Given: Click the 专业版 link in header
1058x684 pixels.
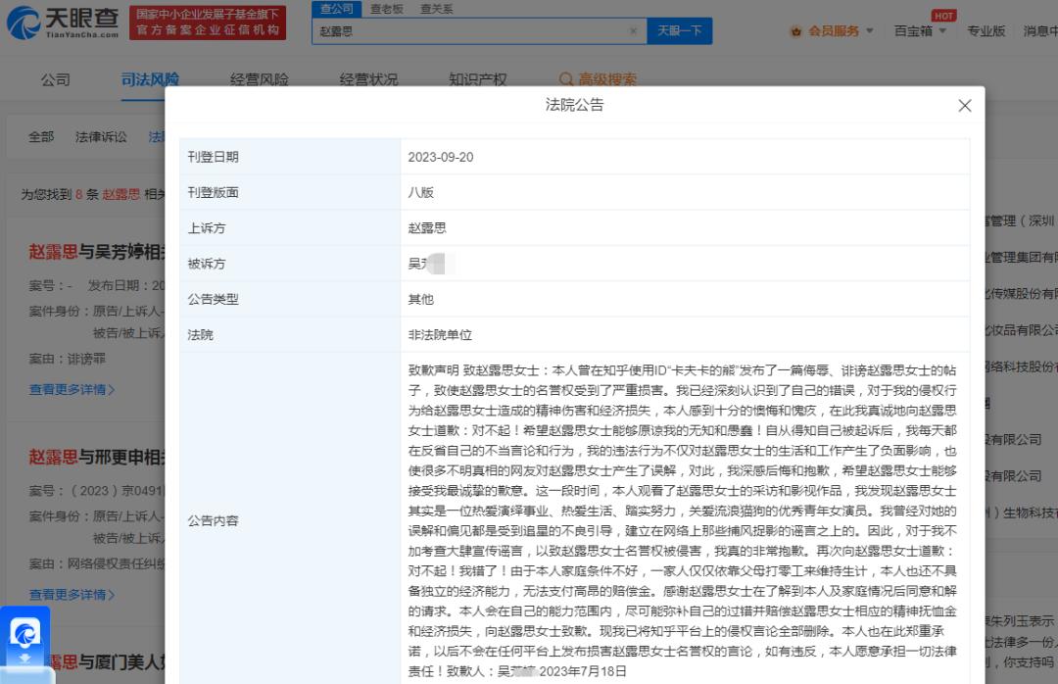Looking at the screenshot, I should tap(986, 31).
